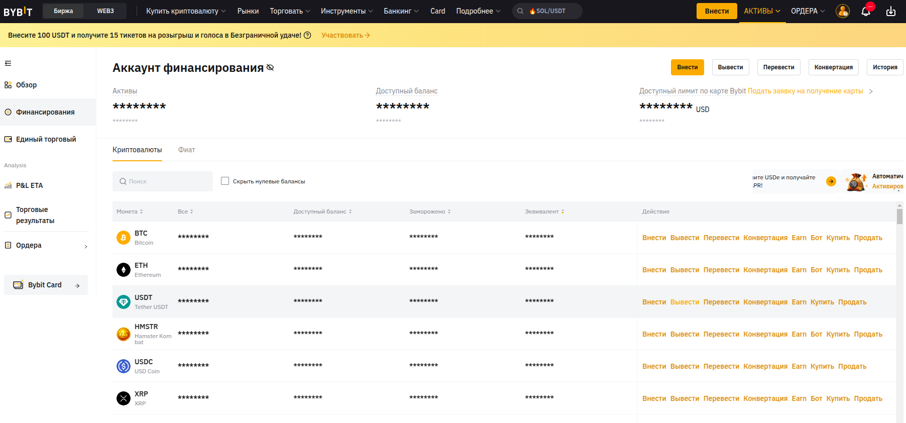906x423 pixels.
Task: Click Внести button in top navigation
Action: click(717, 11)
